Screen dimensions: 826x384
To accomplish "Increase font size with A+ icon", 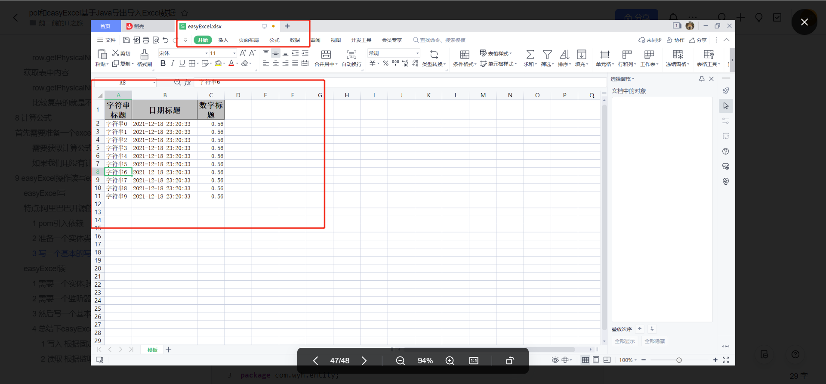I will point(243,53).
